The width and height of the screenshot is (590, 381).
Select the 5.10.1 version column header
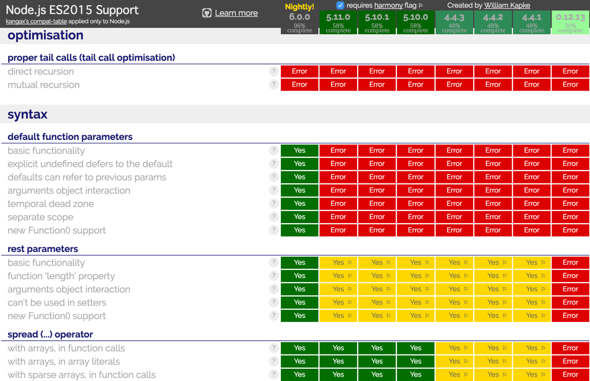pos(377,23)
